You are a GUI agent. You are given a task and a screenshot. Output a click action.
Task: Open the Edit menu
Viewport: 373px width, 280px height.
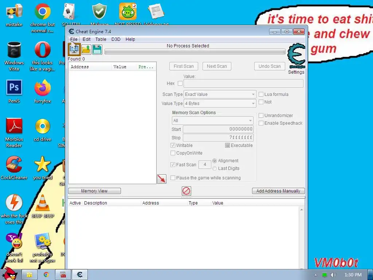(x=86, y=39)
